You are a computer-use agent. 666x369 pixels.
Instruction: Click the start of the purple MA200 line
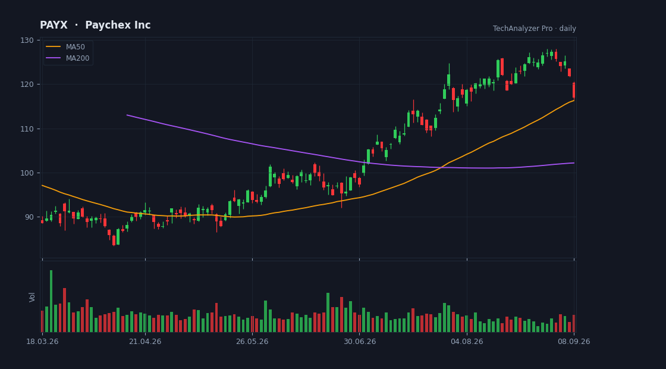coord(127,115)
